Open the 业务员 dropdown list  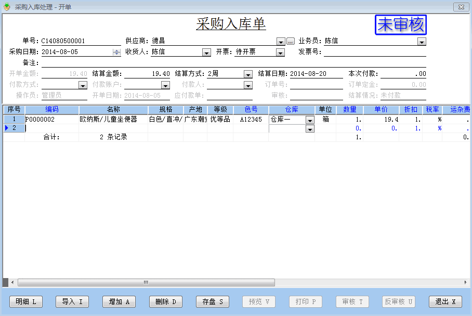coord(422,42)
